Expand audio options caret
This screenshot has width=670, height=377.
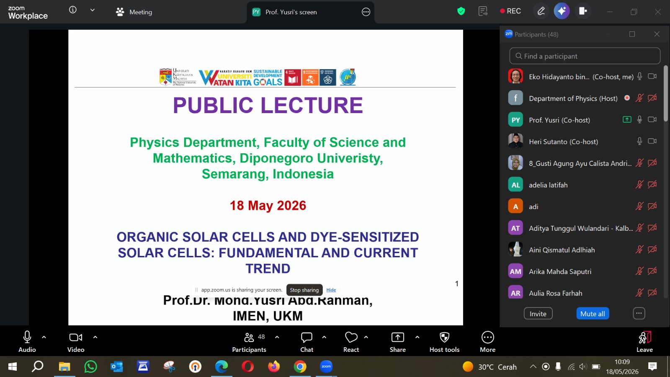(x=44, y=337)
